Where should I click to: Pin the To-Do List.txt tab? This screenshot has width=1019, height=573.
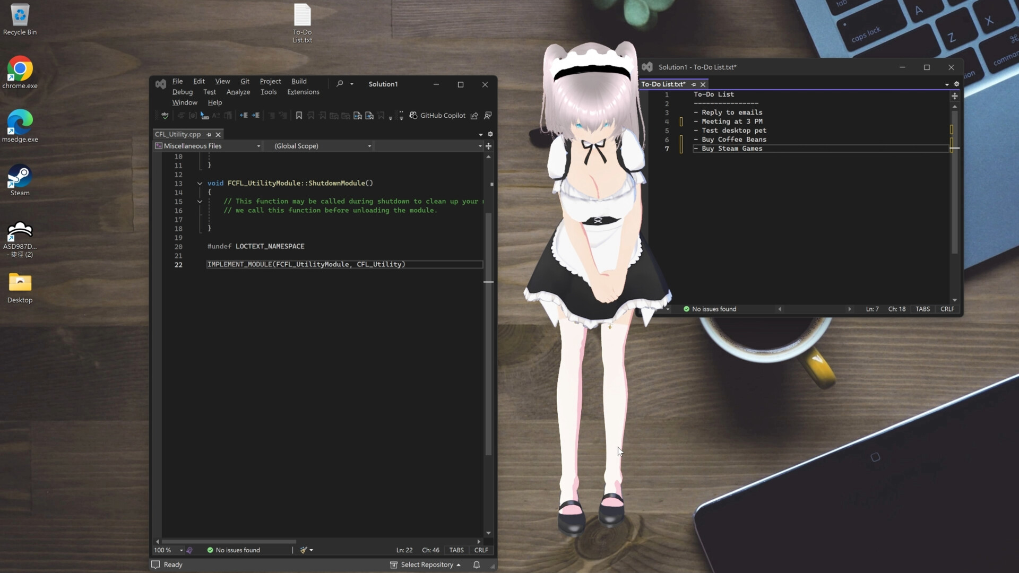click(693, 84)
